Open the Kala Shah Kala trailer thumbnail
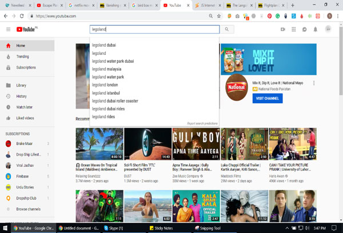Viewport: 343px width, 233px height. tap(196, 206)
